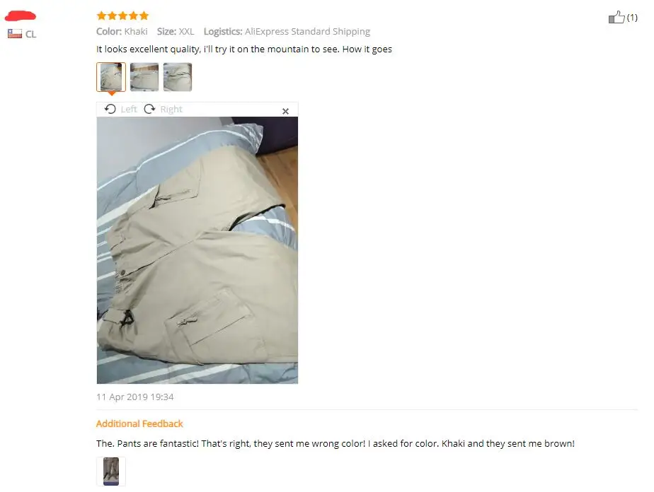
Task: Click the 'Left' rotate label
Action: click(x=129, y=109)
